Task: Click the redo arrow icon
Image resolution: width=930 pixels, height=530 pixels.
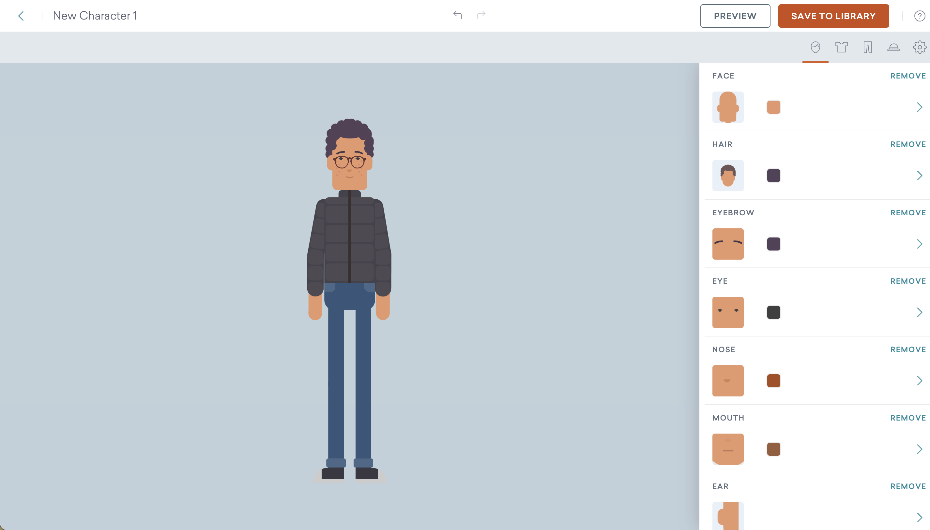Action: (x=481, y=15)
